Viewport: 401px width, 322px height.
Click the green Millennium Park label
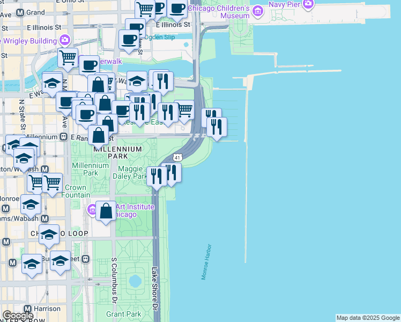pos(90,169)
